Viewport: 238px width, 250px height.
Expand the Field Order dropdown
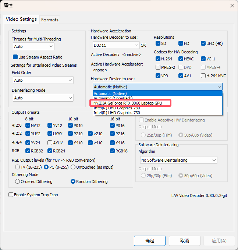pyautogui.click(x=43, y=80)
